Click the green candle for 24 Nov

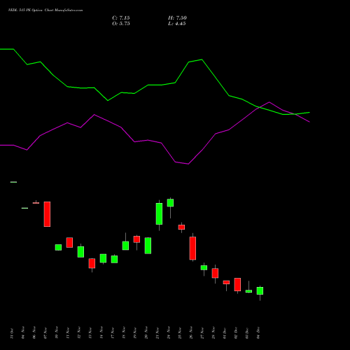170,203
